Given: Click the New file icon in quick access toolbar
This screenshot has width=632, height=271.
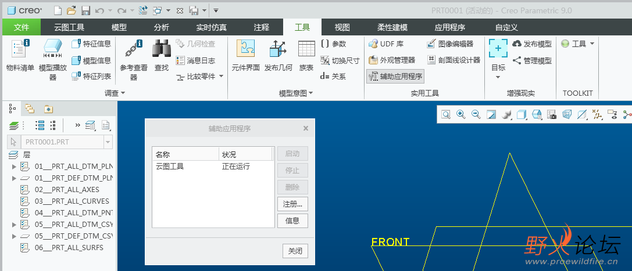Looking at the screenshot, I should pos(58,10).
